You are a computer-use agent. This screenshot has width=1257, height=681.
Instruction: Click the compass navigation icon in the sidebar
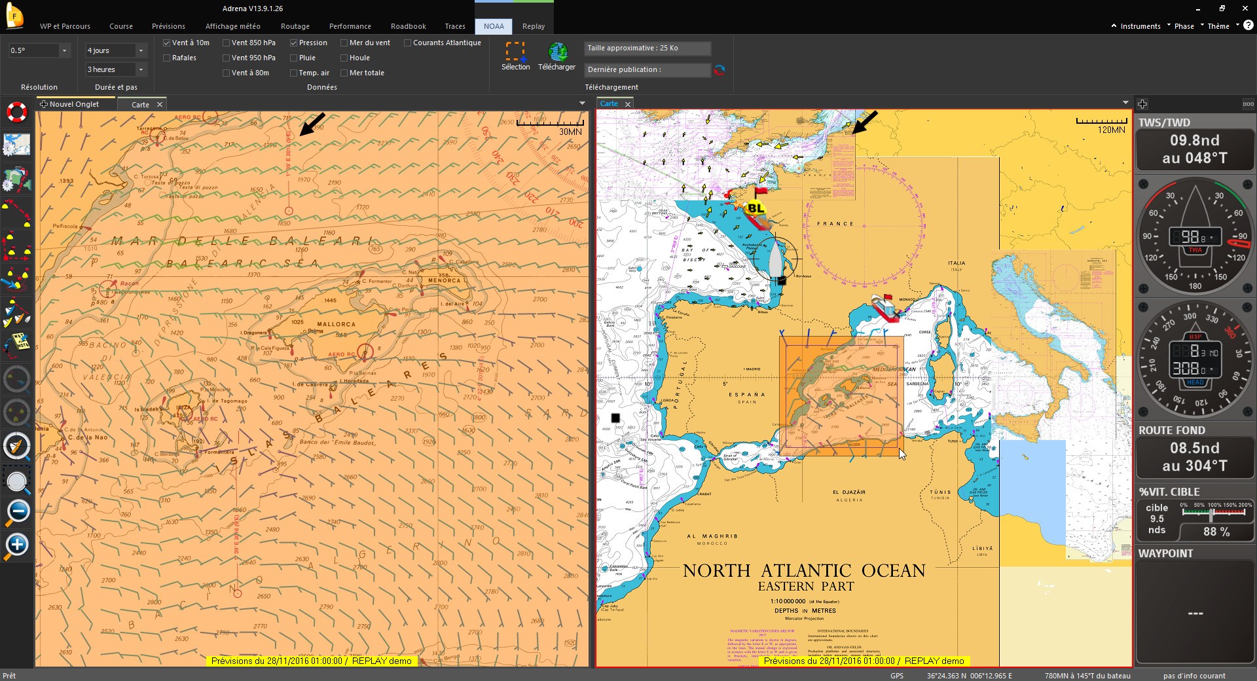17,446
